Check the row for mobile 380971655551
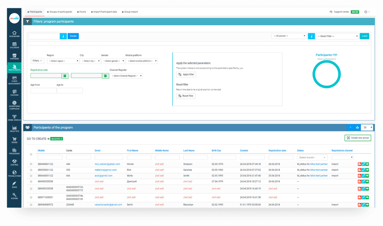The image size is (383, 226). pos(31,197)
